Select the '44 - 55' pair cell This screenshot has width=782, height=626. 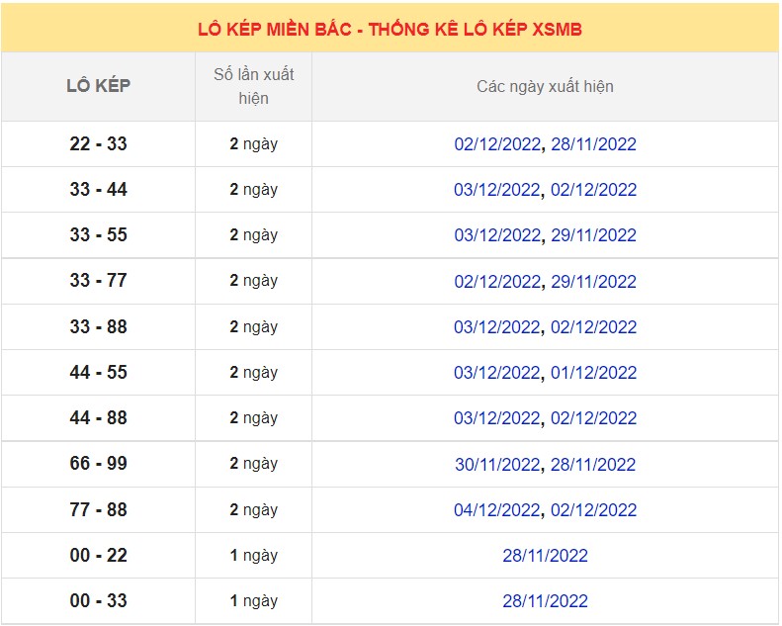pos(98,373)
